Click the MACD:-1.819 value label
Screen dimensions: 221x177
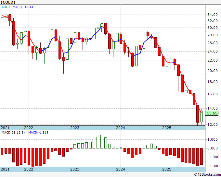tap(38, 133)
